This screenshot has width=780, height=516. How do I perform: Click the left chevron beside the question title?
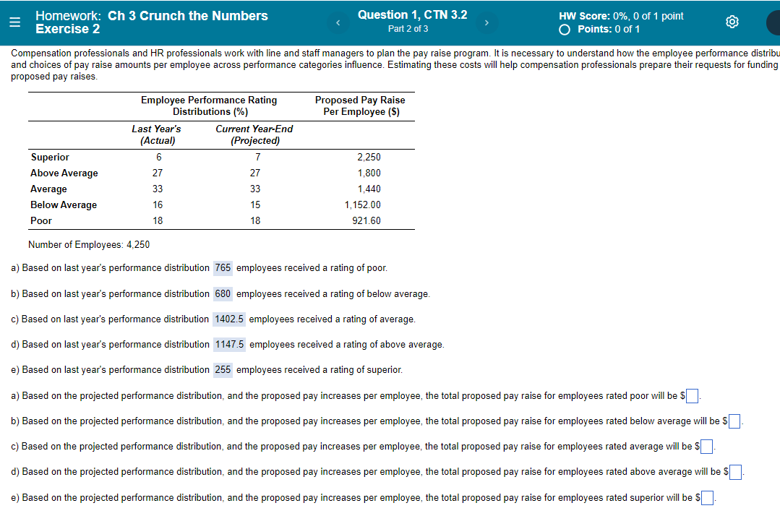point(338,22)
